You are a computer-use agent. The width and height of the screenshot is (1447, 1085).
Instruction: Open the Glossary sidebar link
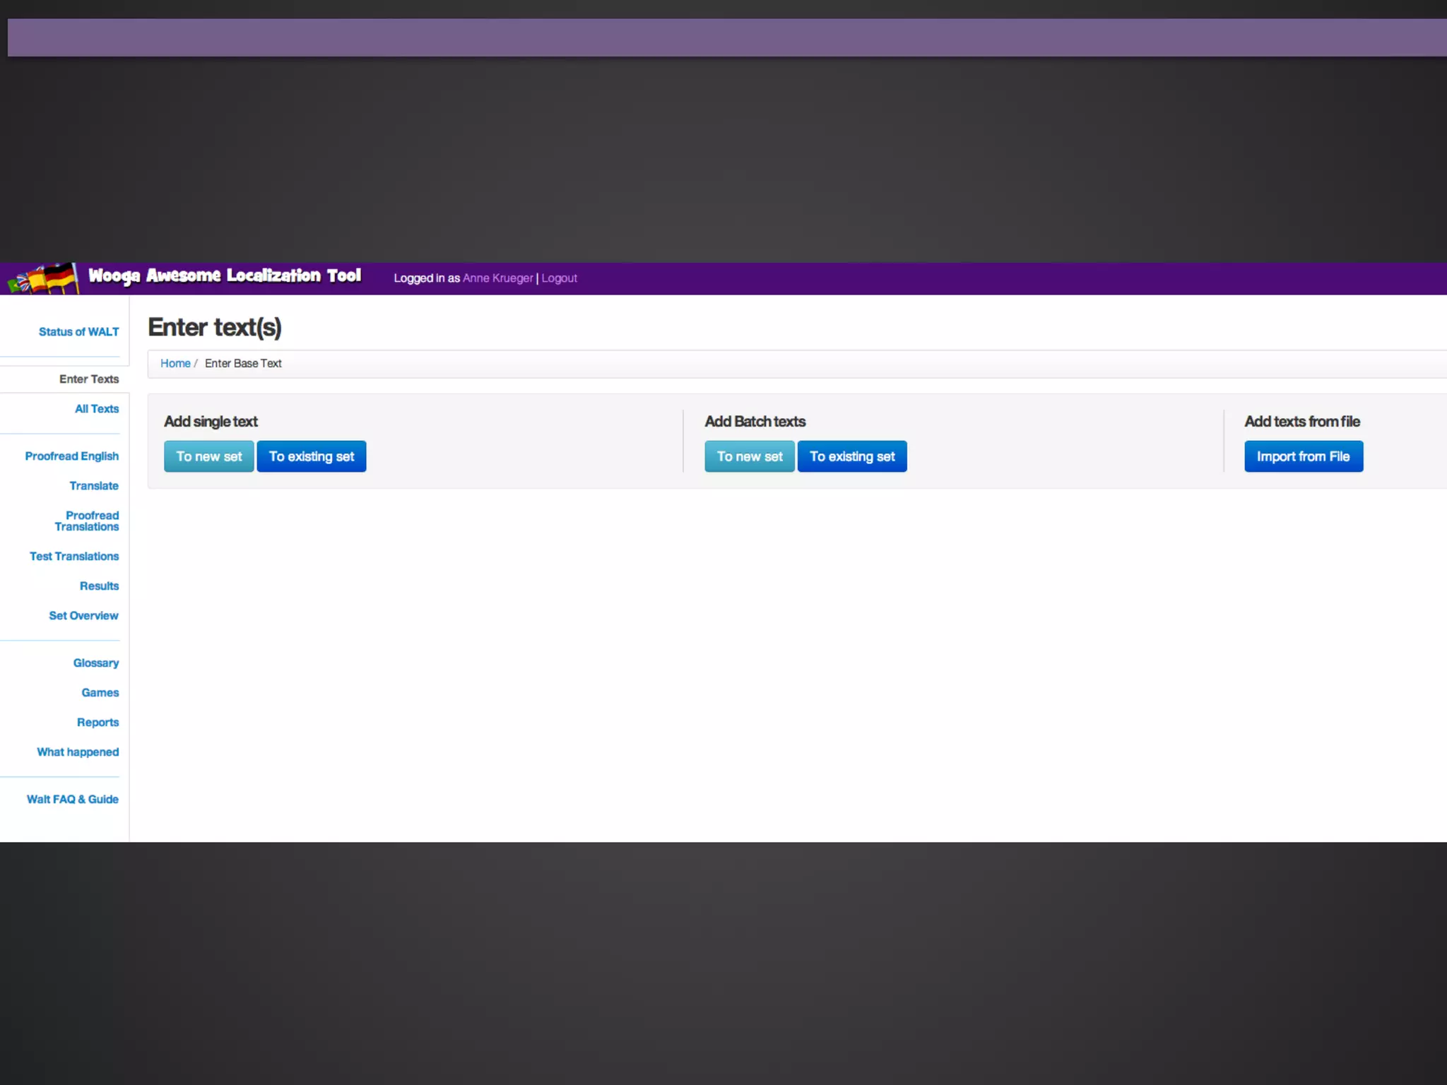click(96, 663)
